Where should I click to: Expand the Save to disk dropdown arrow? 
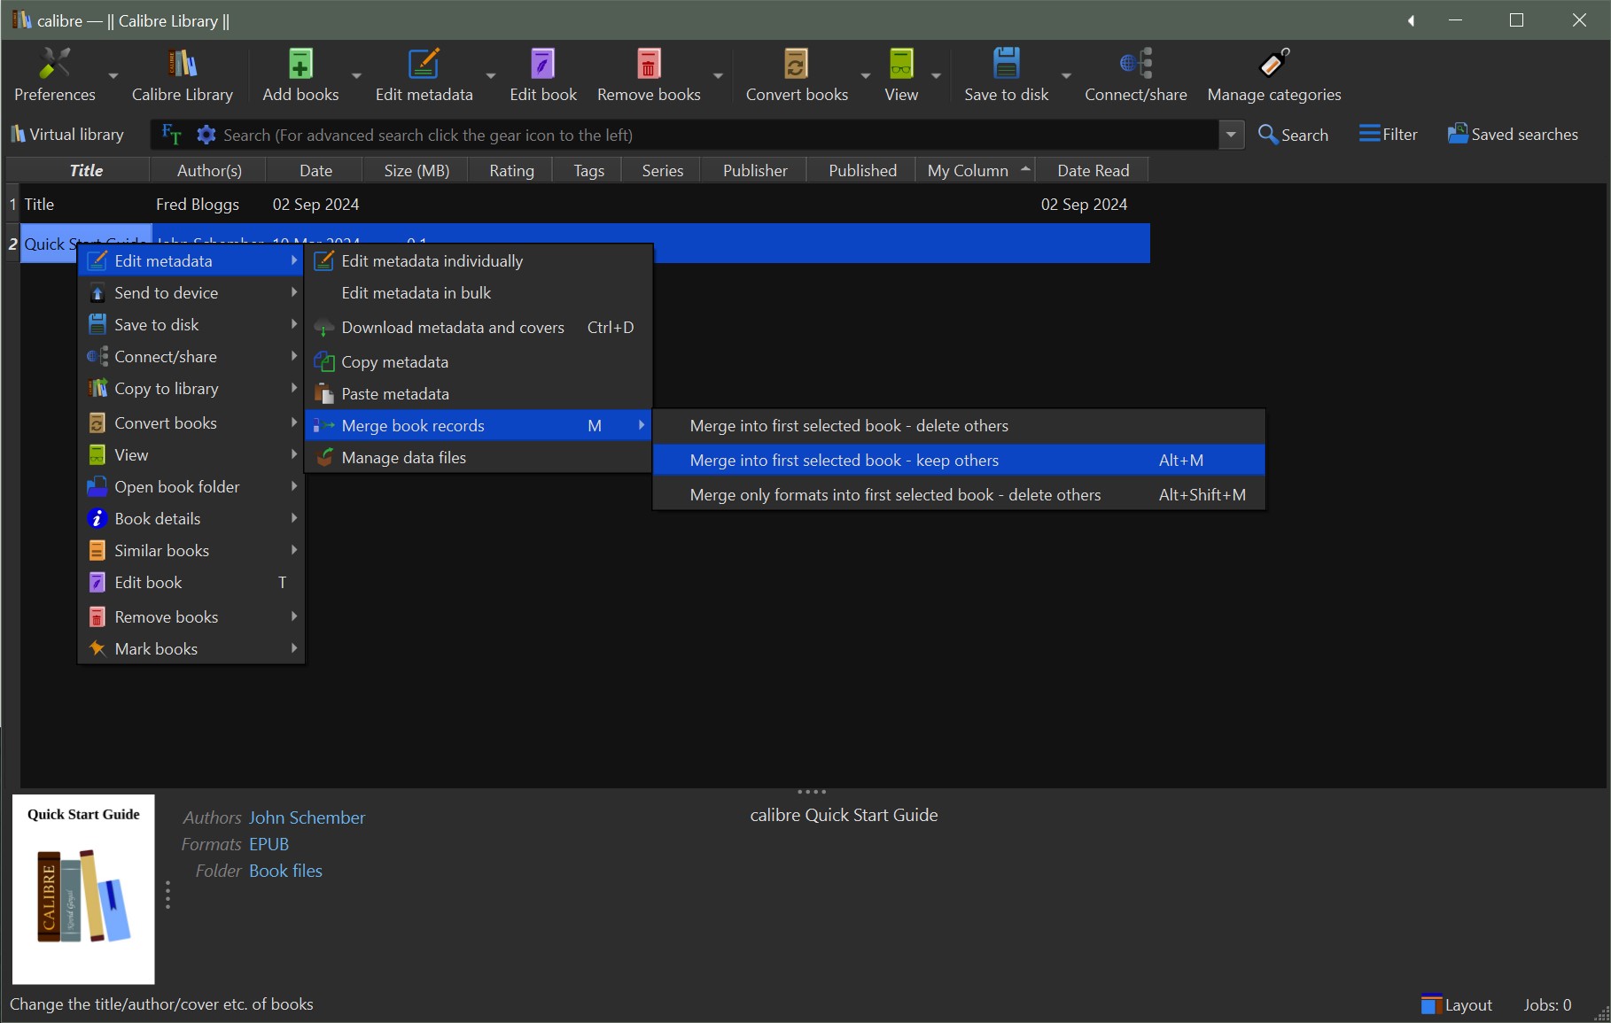coord(1066,76)
